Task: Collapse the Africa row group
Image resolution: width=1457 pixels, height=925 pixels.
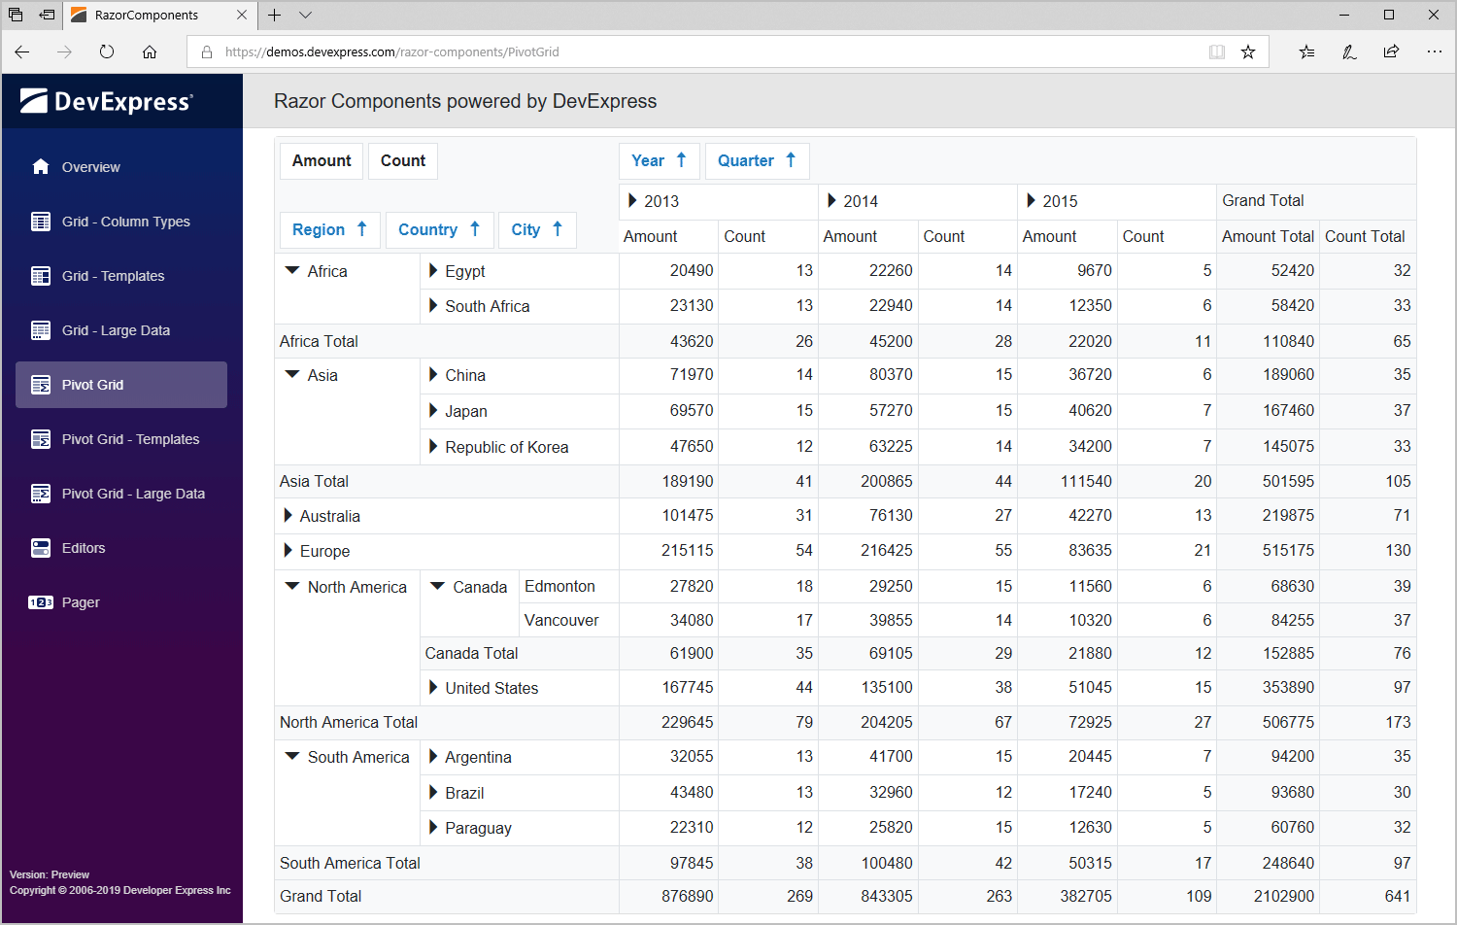Action: pyautogui.click(x=292, y=271)
